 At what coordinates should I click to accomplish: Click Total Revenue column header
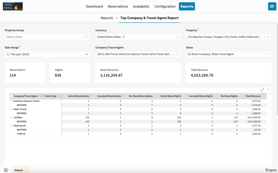[x=253, y=96]
